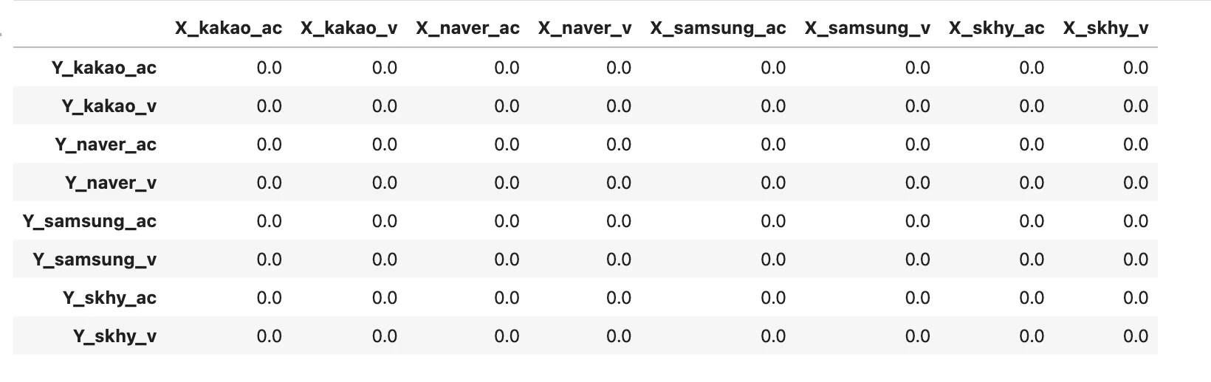The image size is (1211, 382).
Task: Click the X_samsung_ac column header
Action: (x=718, y=29)
